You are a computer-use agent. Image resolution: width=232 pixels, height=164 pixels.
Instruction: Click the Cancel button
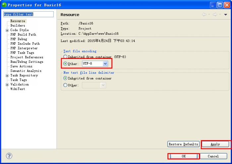(x=213, y=156)
